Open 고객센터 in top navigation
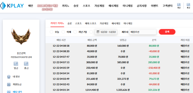 [x=167, y=6]
